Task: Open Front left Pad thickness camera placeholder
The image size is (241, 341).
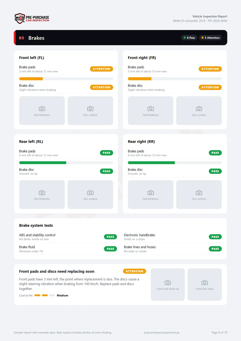Action: click(x=42, y=111)
